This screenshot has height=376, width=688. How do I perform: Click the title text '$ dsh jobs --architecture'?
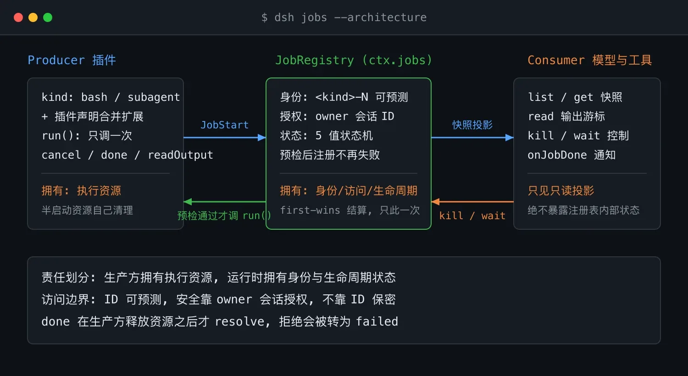[344, 17]
